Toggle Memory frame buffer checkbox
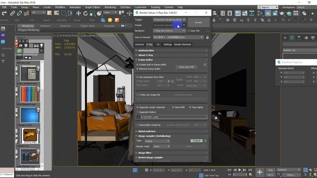This screenshot has height=178, width=317. click(x=138, y=69)
